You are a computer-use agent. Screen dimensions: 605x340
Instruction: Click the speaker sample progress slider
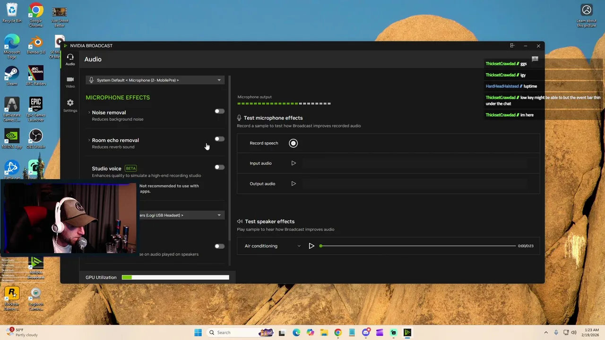(x=418, y=246)
